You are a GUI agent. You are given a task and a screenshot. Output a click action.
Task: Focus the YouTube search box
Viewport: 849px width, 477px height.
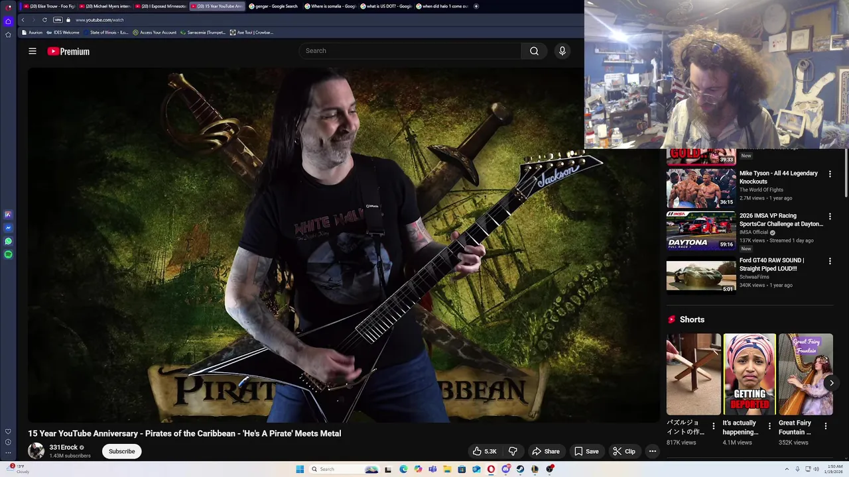[x=410, y=51]
